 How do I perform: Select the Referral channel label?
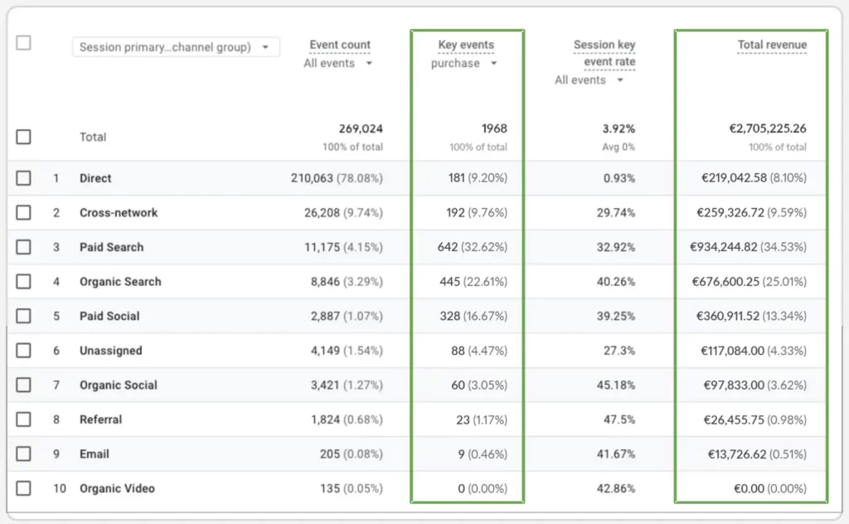point(99,420)
